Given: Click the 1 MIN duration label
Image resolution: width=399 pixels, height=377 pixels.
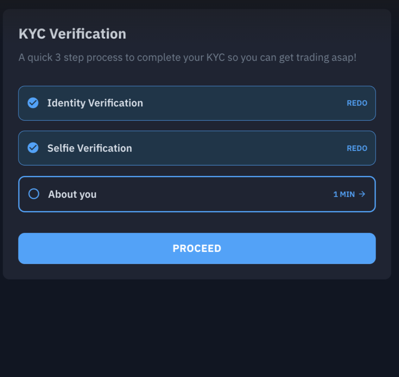Looking at the screenshot, I should click(x=344, y=194).
